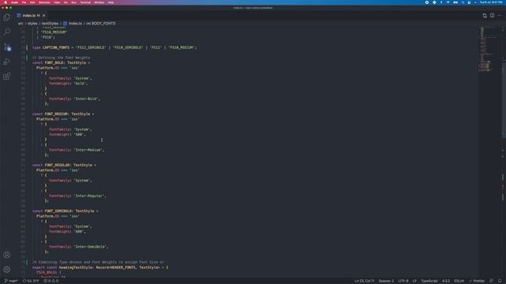Click the 'src' breadcrumb segment
The image size is (506, 284).
(x=21, y=24)
